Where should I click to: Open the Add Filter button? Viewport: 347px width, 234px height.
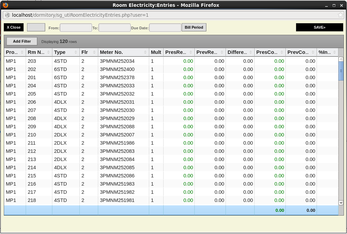tap(22, 41)
